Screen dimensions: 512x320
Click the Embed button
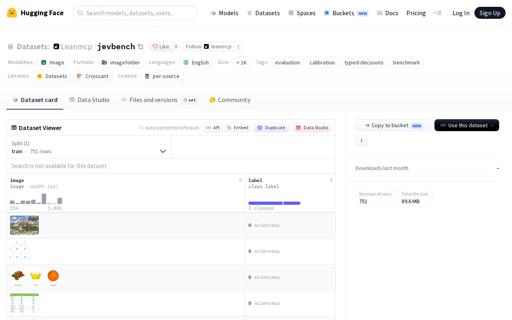point(238,128)
